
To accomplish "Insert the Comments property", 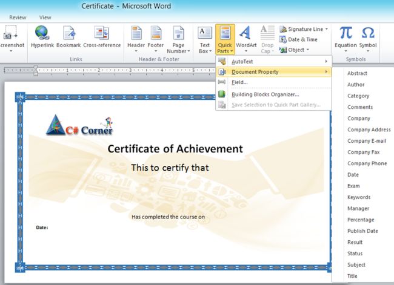I will click(360, 107).
